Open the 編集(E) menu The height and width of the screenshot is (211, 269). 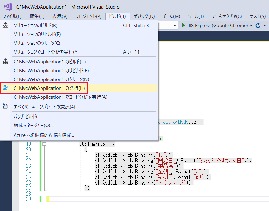click(37, 16)
